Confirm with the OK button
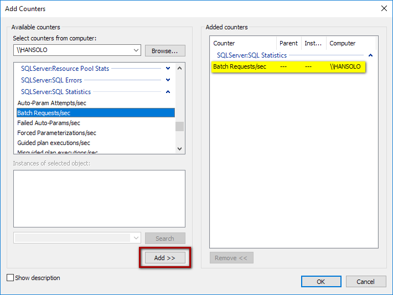Viewport: 393px width, 295px height. [321, 281]
